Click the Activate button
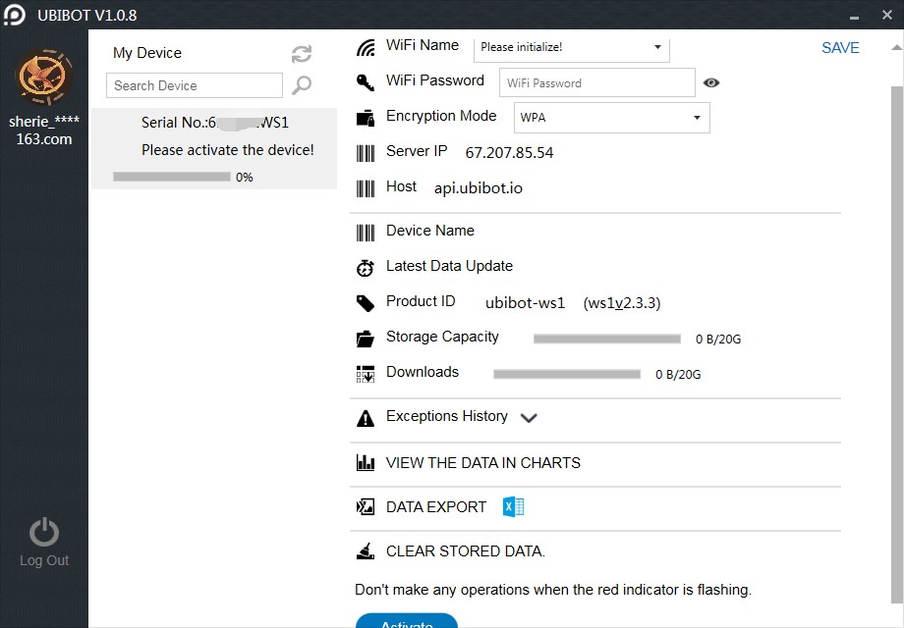Viewport: 904px width, 628px height. click(407, 621)
